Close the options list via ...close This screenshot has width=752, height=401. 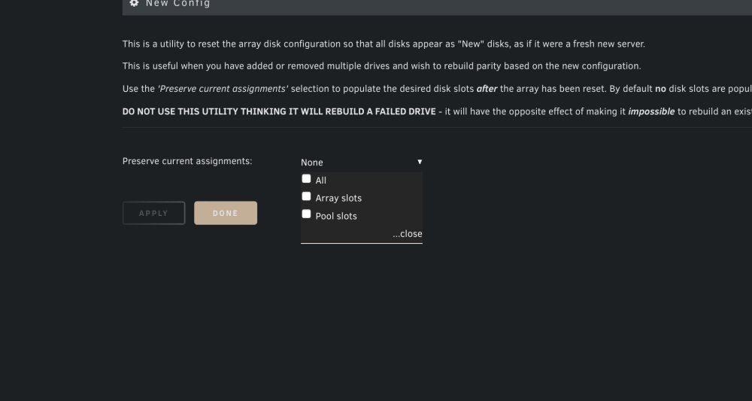point(407,233)
